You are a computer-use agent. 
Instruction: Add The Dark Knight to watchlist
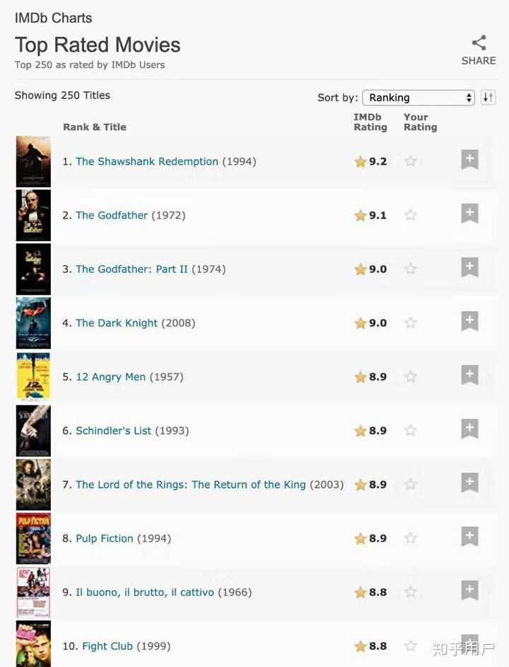click(x=469, y=321)
